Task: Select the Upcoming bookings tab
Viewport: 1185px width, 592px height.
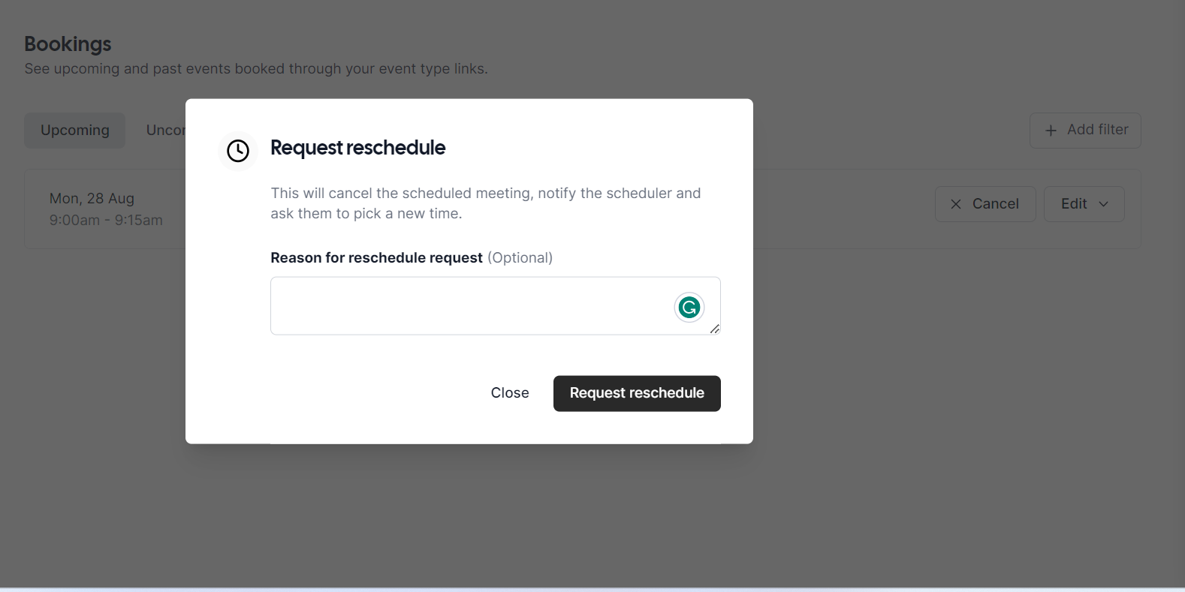Action: (74, 130)
